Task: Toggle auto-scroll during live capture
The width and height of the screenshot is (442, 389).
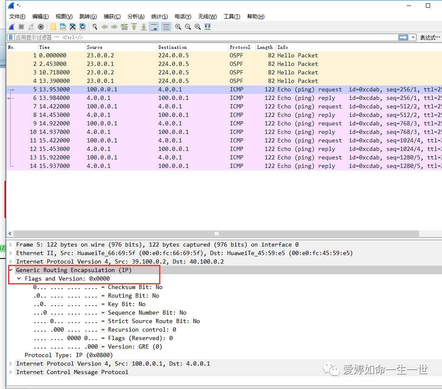Action: (154, 27)
